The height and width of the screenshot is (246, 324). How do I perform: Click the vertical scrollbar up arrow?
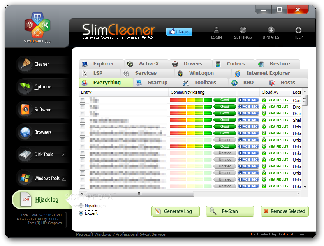coord(305,91)
